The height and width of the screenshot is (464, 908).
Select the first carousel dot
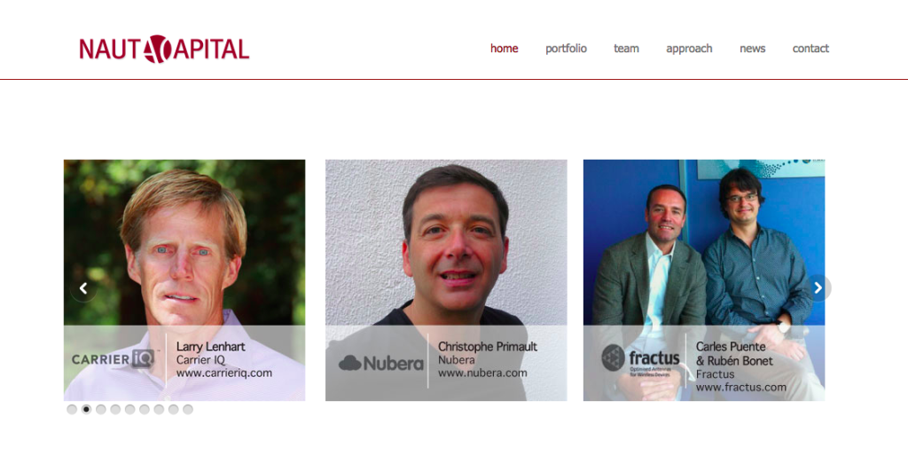coord(72,410)
